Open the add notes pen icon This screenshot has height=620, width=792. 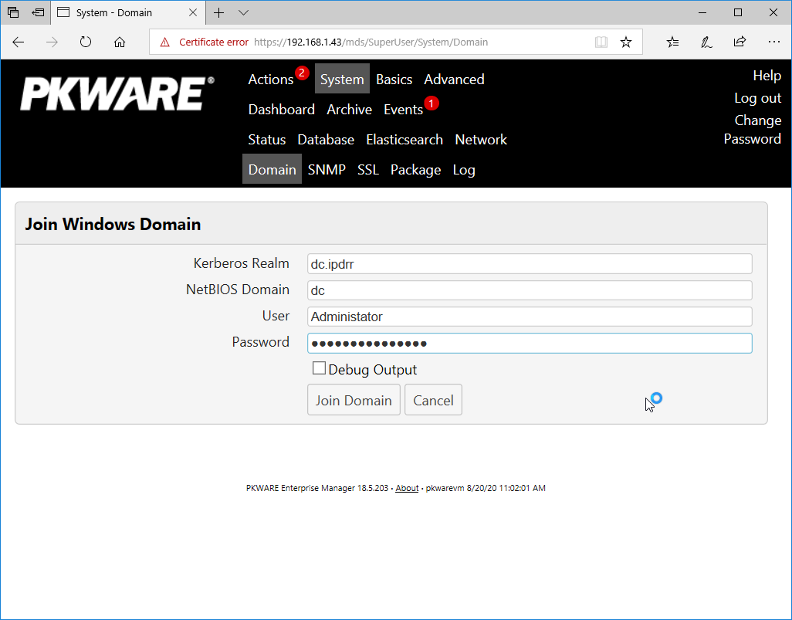pyautogui.click(x=706, y=42)
